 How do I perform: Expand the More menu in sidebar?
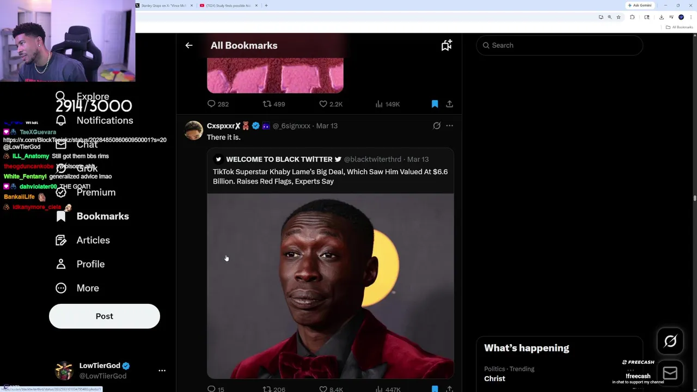click(x=87, y=288)
